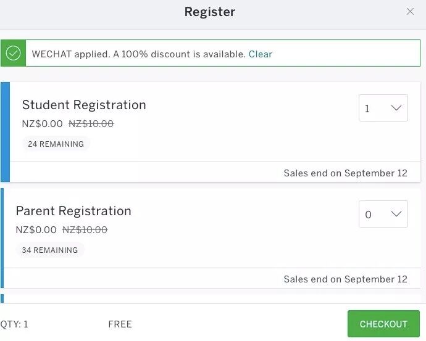Click the WECHAT applied discount message

138,54
